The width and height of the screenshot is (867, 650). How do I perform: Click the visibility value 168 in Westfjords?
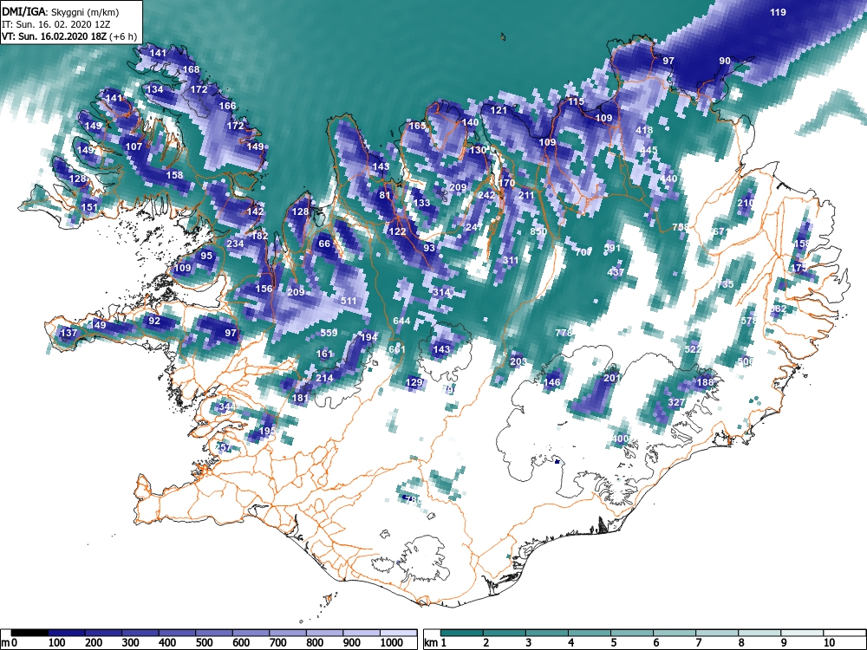[191, 69]
